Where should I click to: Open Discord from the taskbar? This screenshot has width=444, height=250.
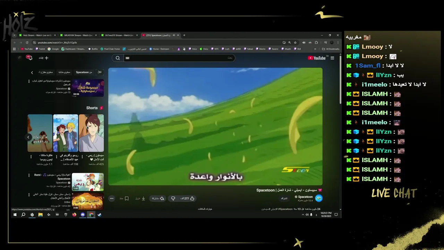(x=83, y=215)
